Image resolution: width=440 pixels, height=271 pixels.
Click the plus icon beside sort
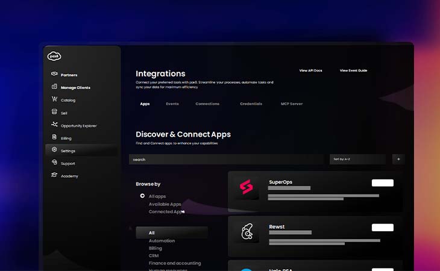pos(398,159)
